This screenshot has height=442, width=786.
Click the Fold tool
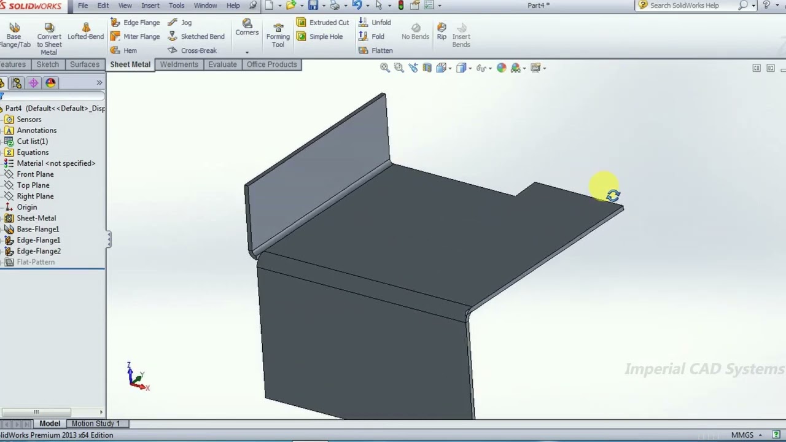click(372, 36)
